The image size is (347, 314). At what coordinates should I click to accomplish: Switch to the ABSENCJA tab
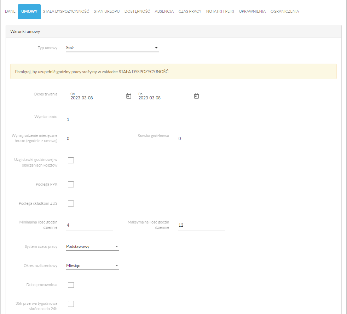click(164, 11)
